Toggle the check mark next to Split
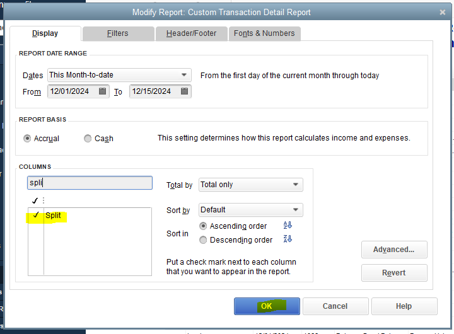 [36, 215]
